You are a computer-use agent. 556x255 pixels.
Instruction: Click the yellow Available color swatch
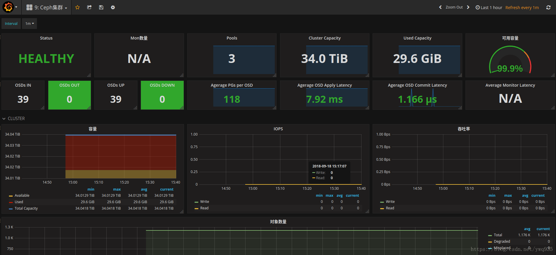11,196
